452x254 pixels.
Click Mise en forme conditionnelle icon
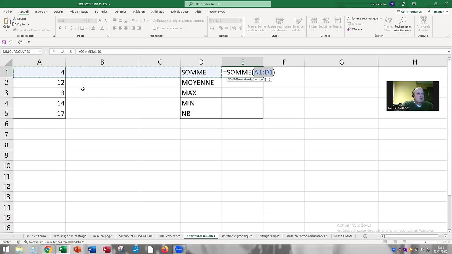point(257,20)
